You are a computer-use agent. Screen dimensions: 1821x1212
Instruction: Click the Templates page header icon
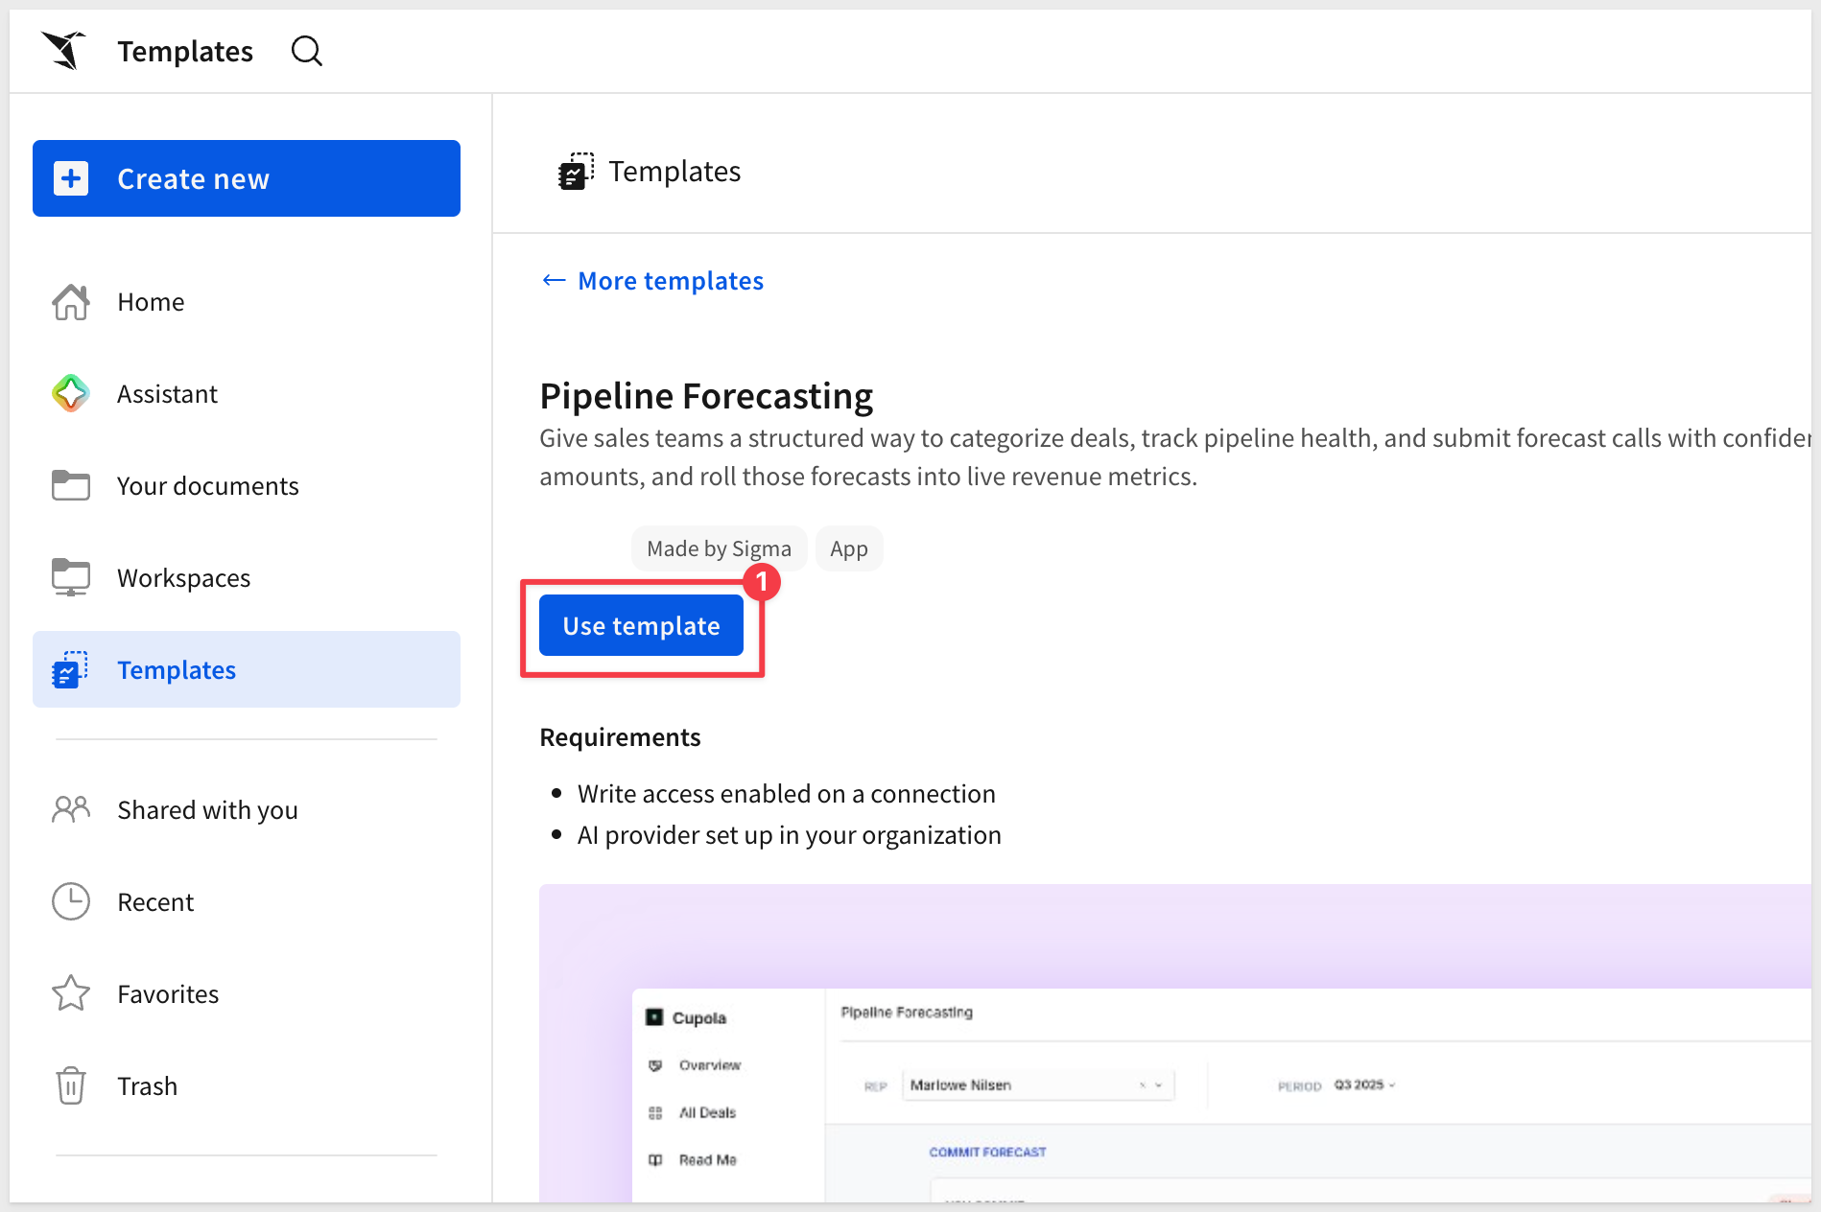[576, 172]
